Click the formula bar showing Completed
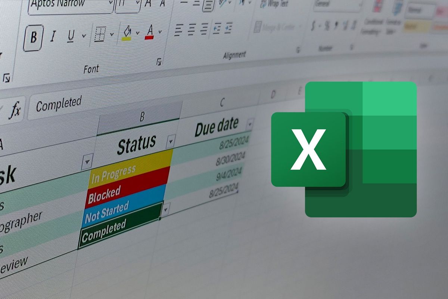448x299 pixels. point(59,104)
